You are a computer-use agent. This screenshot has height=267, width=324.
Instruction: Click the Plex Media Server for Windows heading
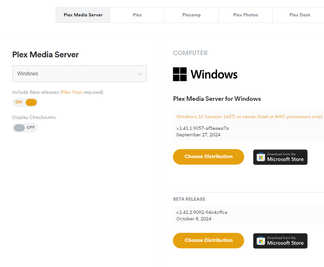point(217,99)
